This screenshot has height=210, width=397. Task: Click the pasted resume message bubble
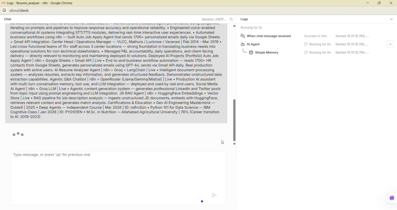[116, 73]
